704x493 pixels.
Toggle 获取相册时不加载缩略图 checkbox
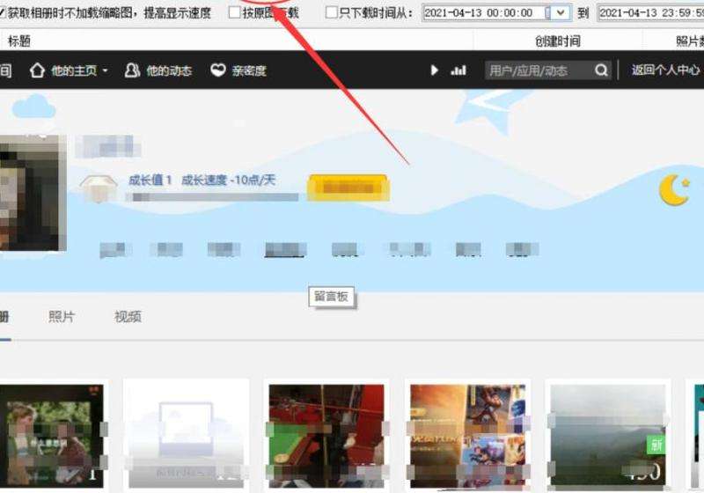coord(2,12)
